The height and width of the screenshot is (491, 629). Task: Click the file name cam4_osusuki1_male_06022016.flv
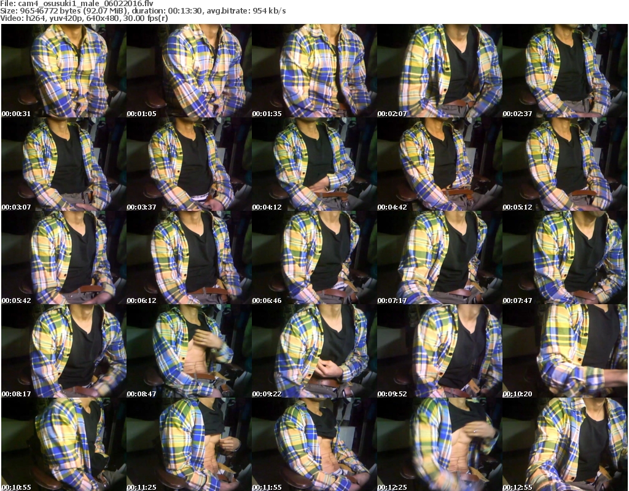pos(86,4)
